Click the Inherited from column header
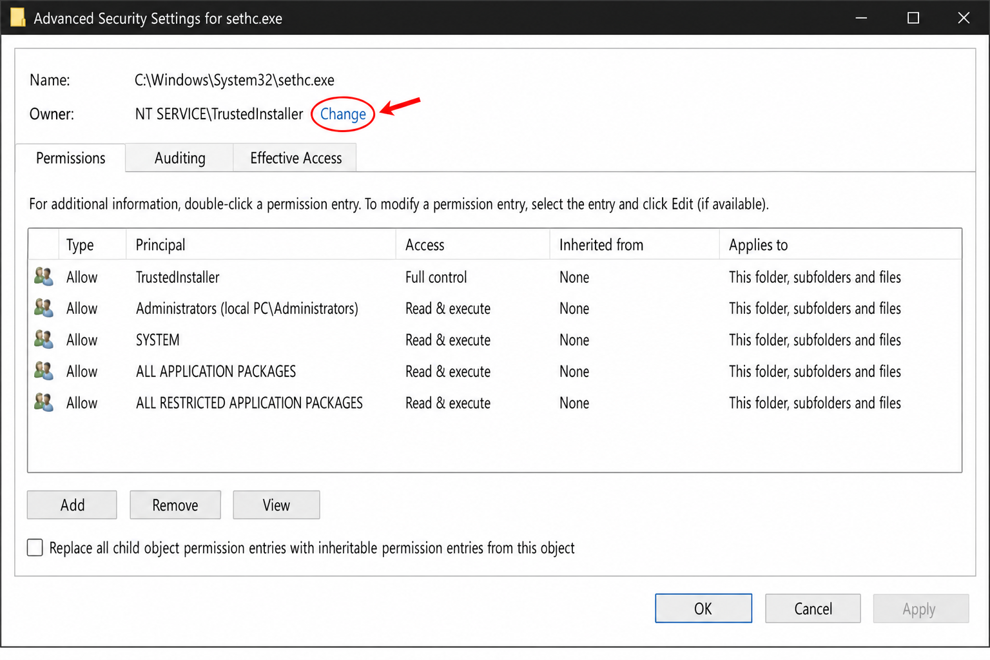Viewport: 990px width, 660px height. click(x=634, y=244)
